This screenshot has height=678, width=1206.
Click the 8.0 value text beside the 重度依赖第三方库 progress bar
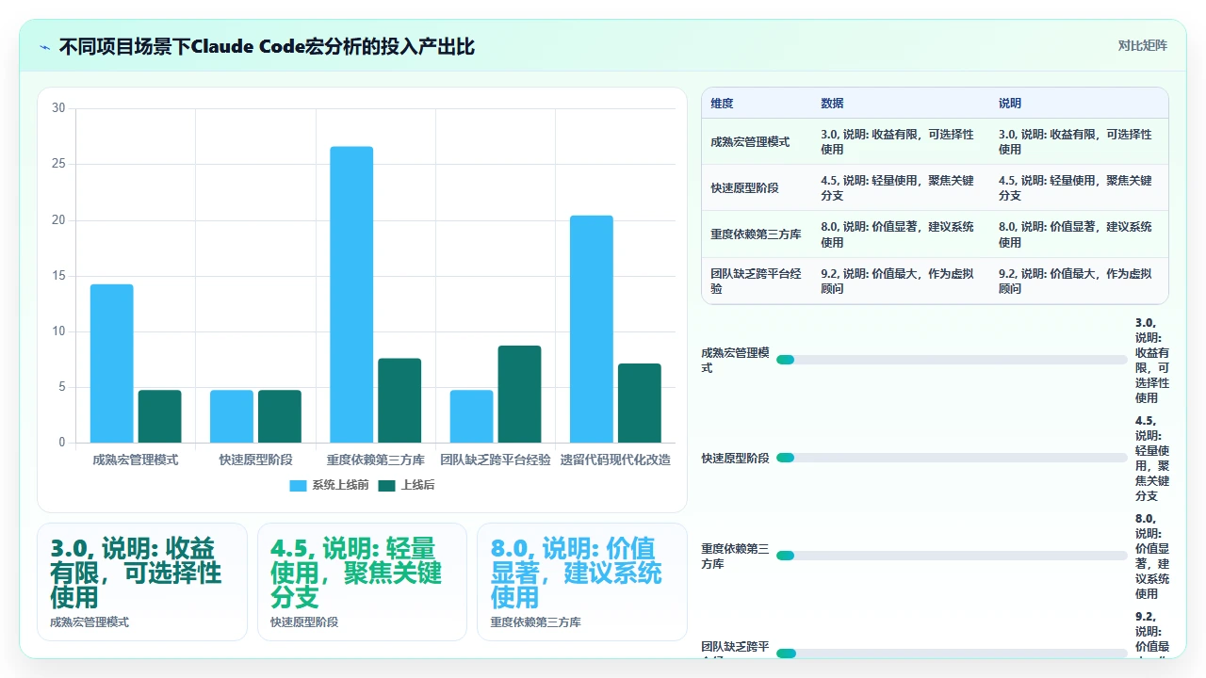pyautogui.click(x=1152, y=556)
